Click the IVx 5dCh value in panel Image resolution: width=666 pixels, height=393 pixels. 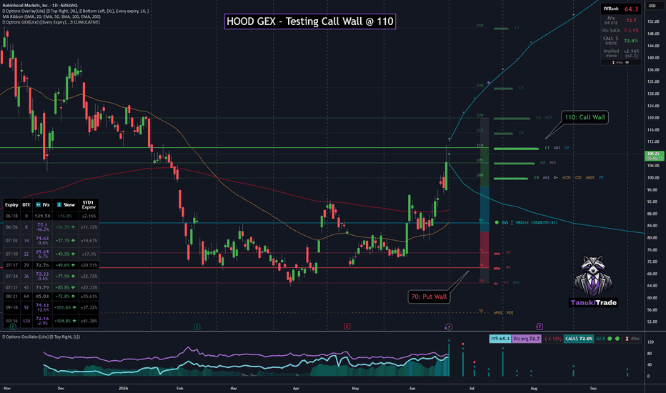tap(631, 31)
